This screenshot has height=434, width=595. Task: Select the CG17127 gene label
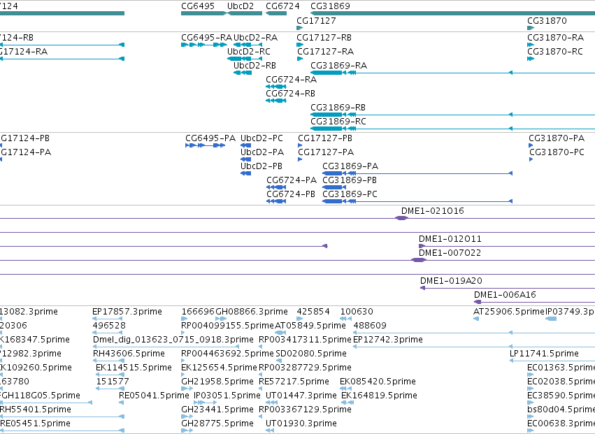coord(316,20)
